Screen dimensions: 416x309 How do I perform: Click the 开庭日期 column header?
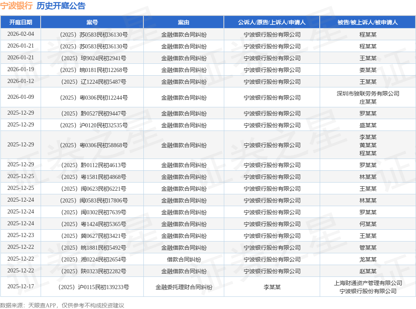click(21, 22)
